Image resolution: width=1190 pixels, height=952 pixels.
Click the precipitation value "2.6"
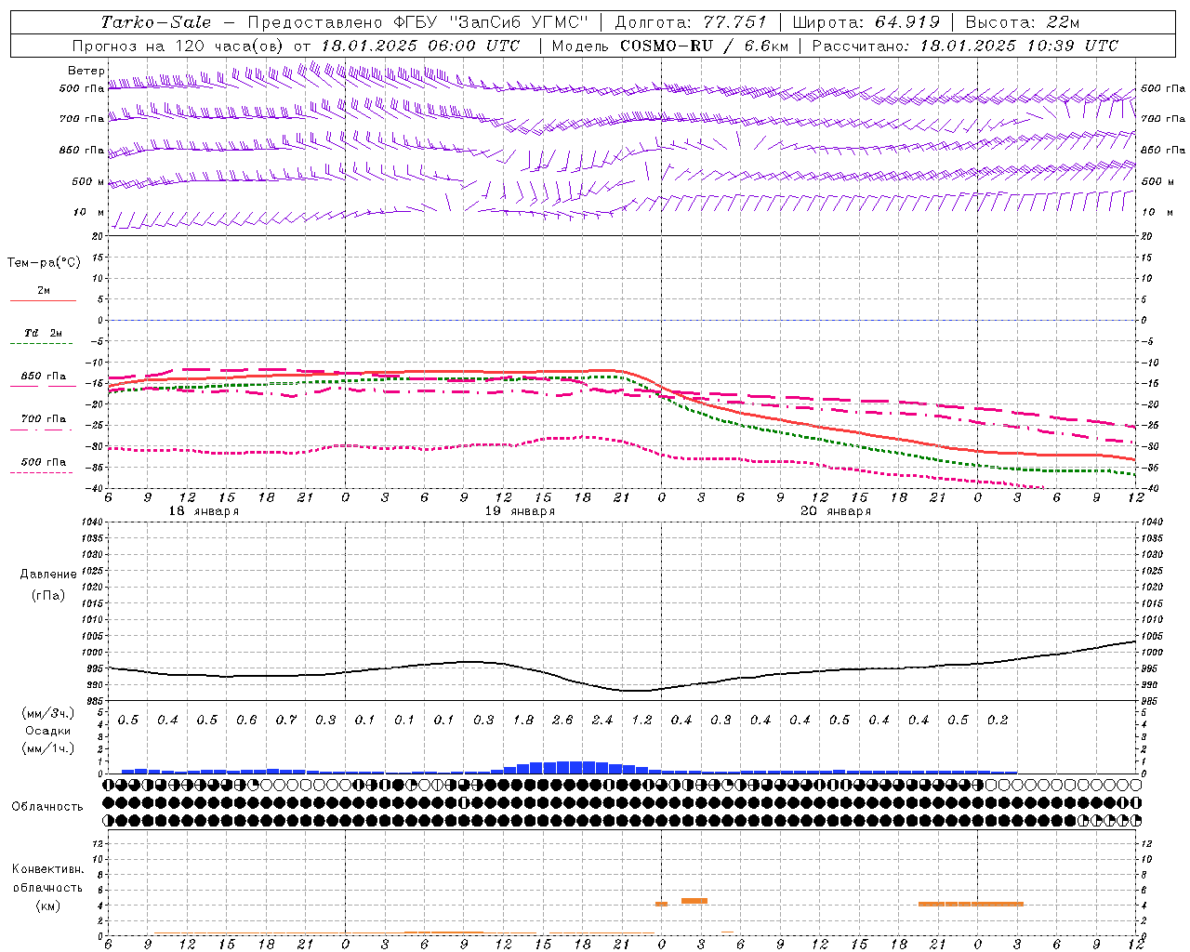tap(562, 721)
